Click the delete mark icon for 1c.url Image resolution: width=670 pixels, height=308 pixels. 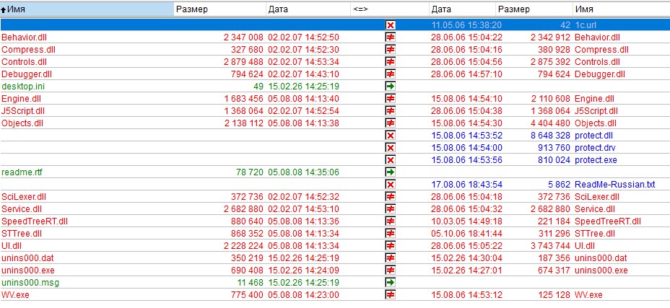pos(390,25)
